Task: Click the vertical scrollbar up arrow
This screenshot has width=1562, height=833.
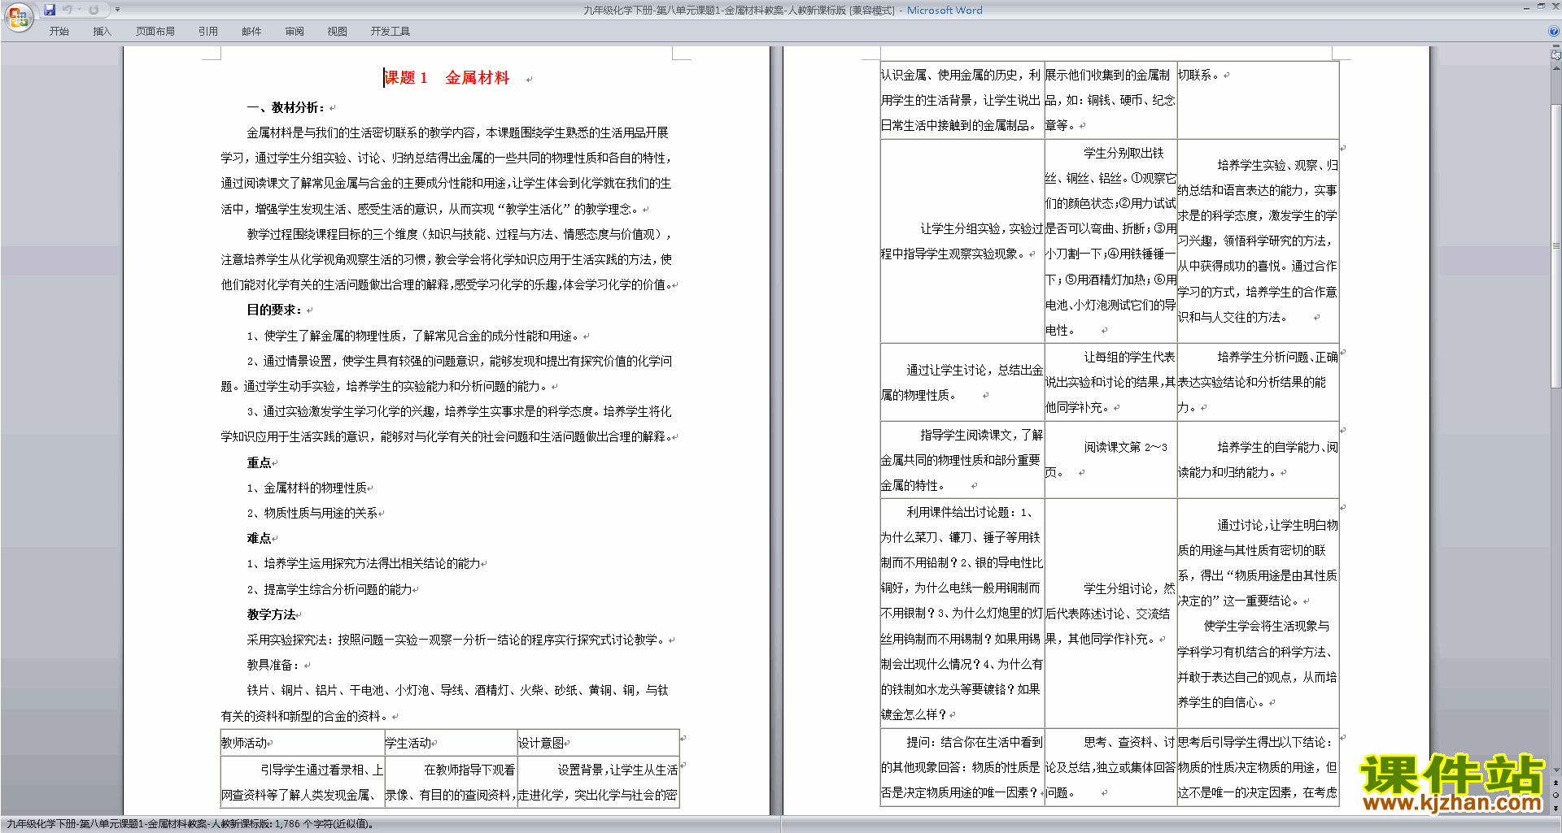Action: point(1556,67)
